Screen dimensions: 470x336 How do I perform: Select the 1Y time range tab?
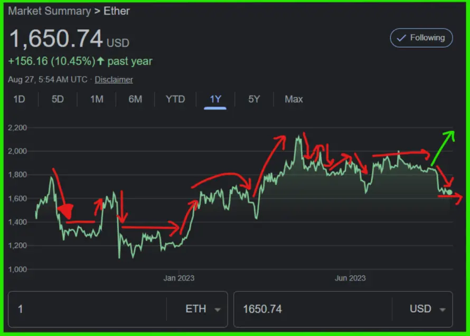click(215, 99)
